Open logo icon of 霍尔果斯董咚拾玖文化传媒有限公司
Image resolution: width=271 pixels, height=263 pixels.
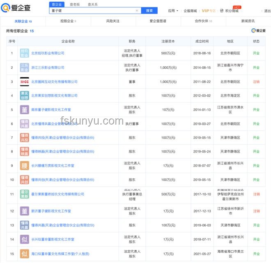(x=24, y=194)
